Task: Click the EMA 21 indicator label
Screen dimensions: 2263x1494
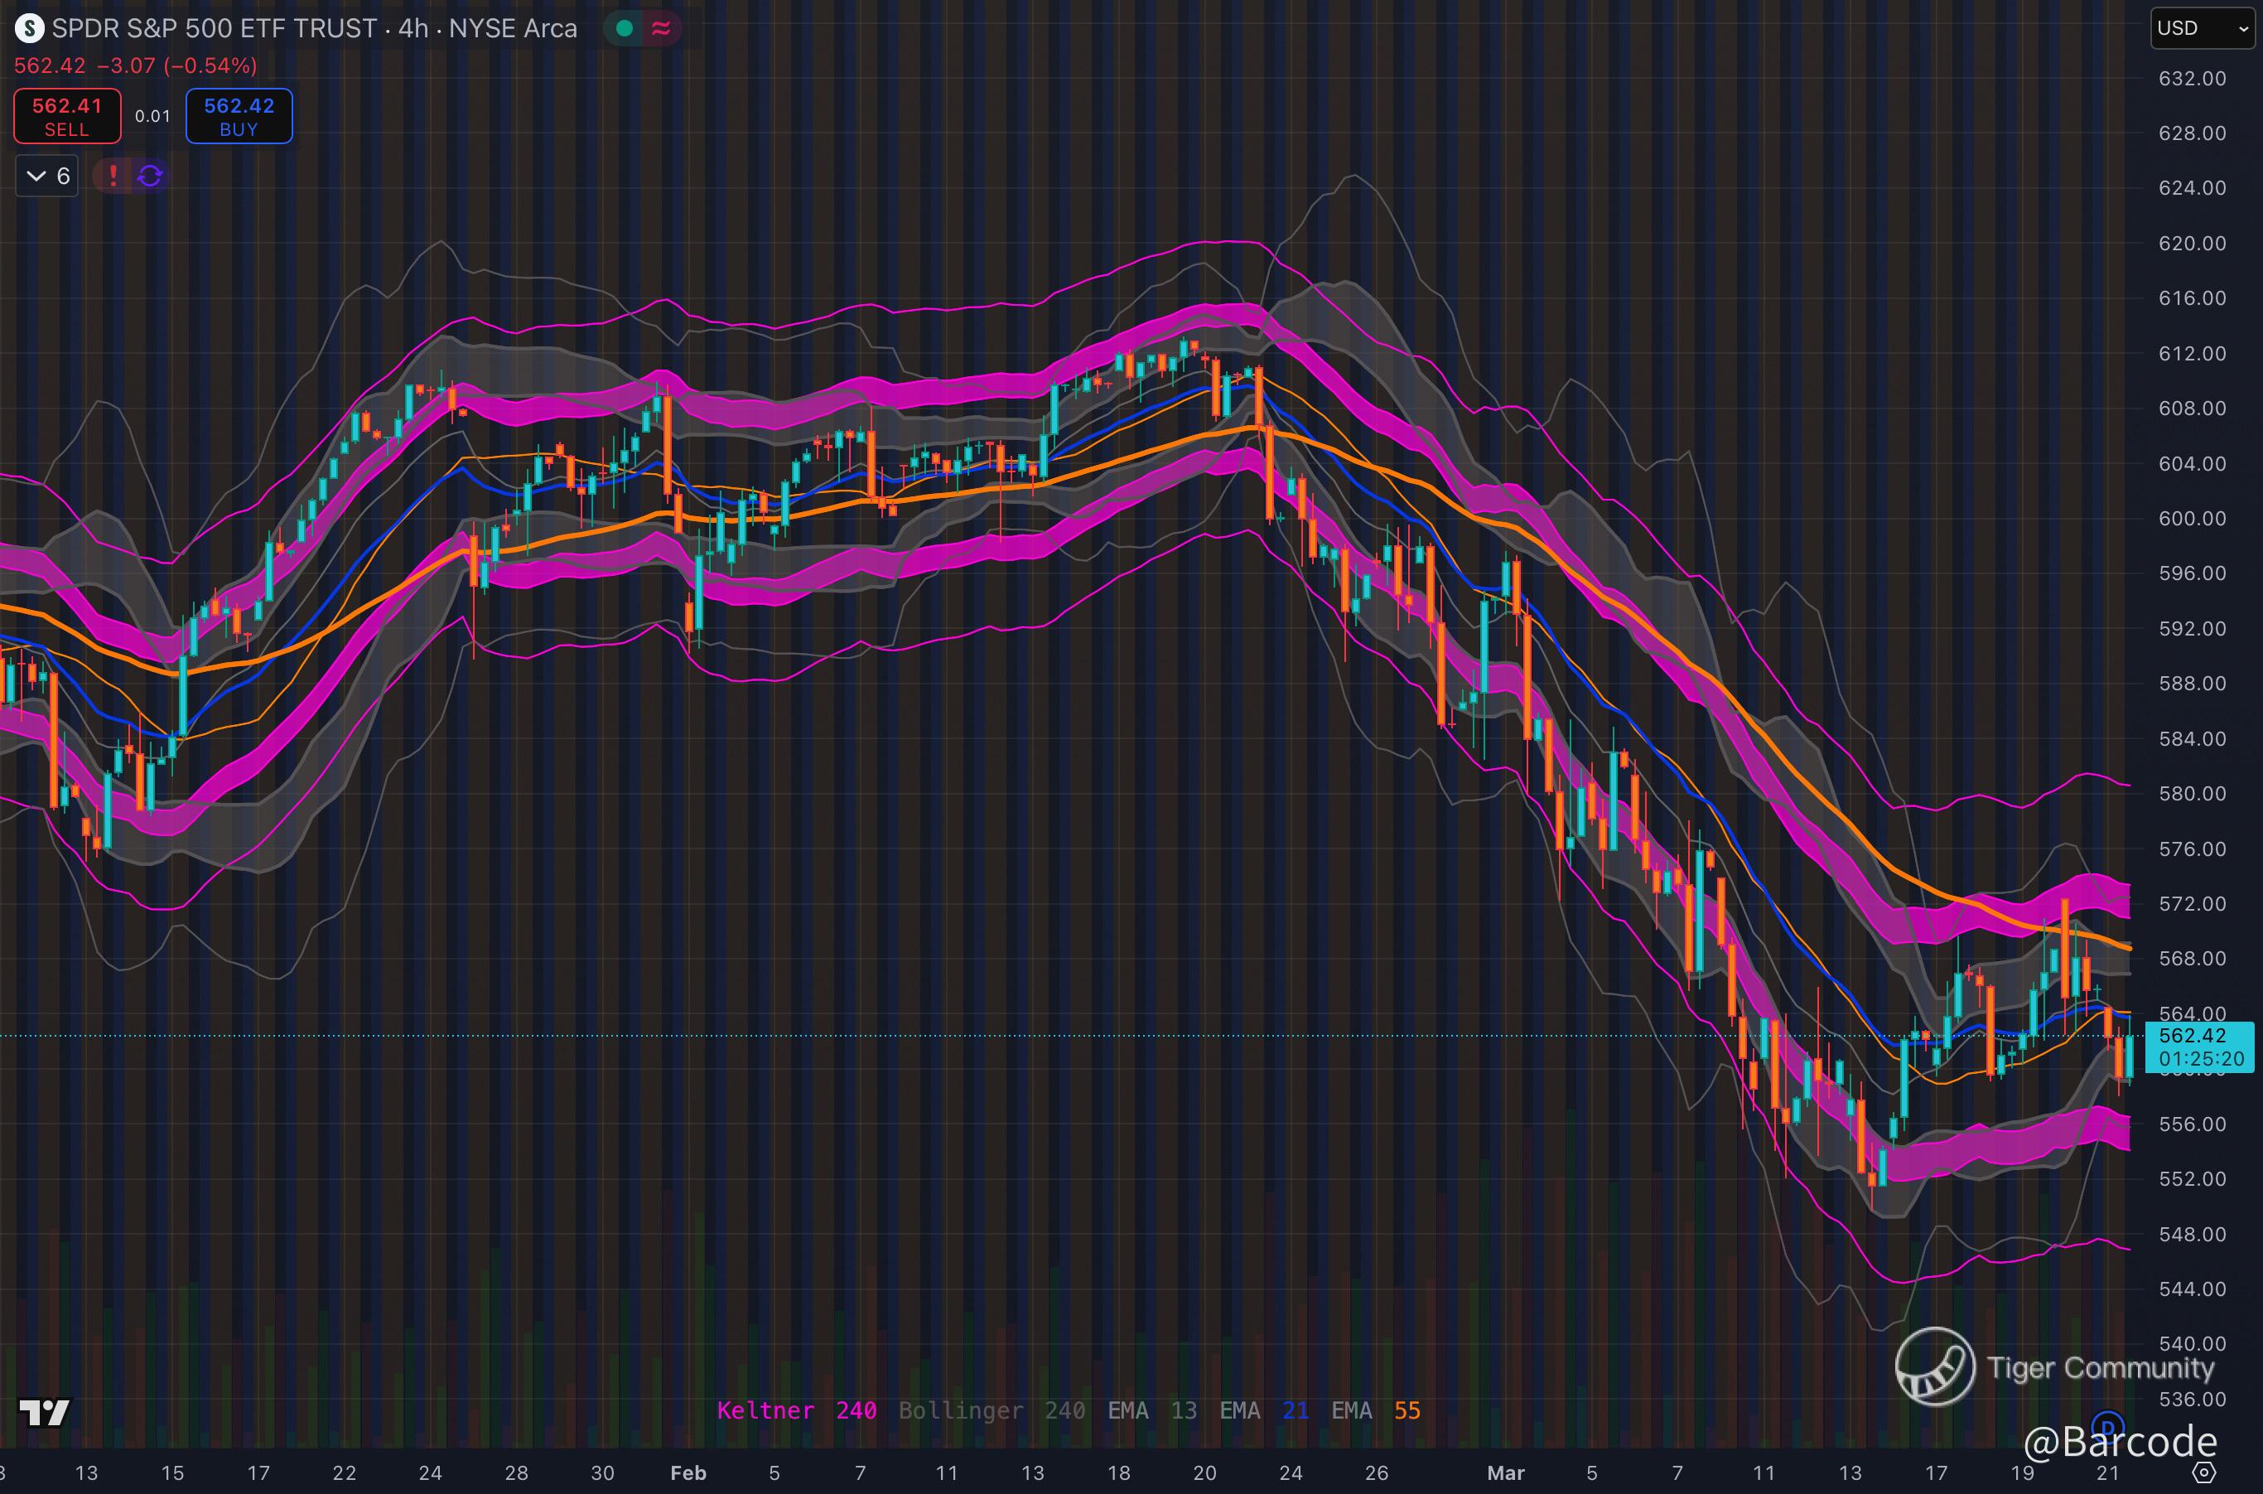Action: pos(1264,1410)
